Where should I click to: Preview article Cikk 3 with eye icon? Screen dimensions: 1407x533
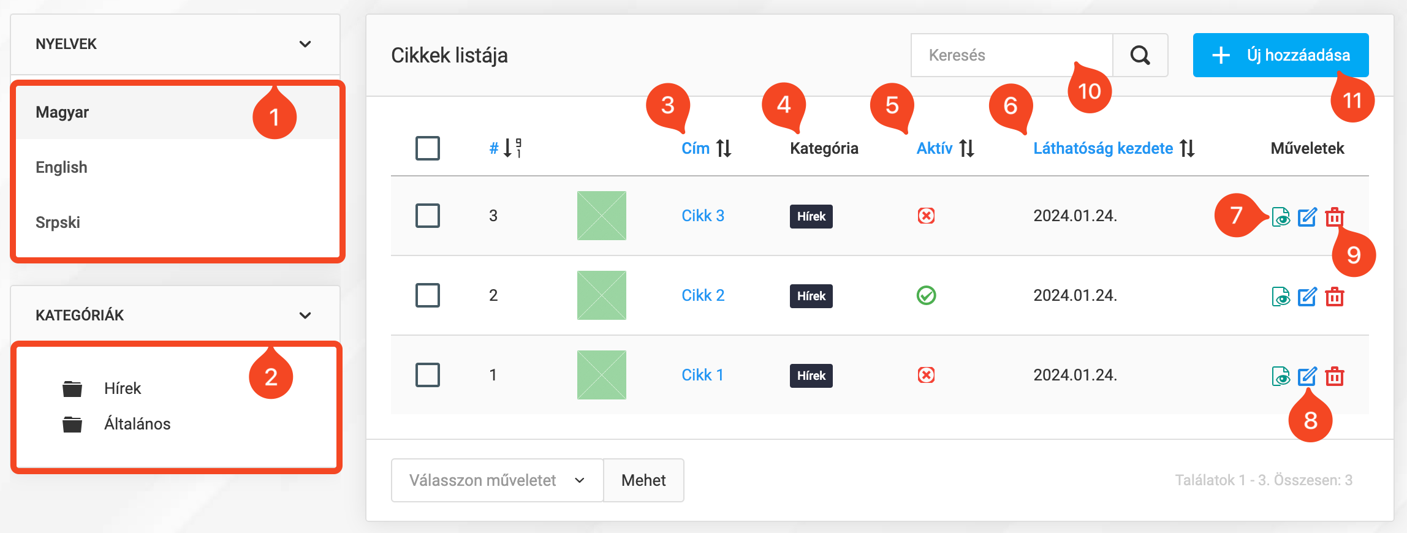[x=1281, y=217]
